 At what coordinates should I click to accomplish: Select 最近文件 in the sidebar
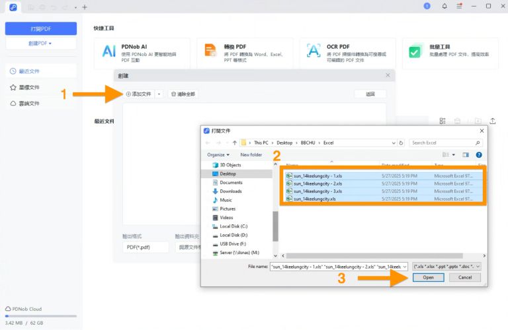[41, 71]
